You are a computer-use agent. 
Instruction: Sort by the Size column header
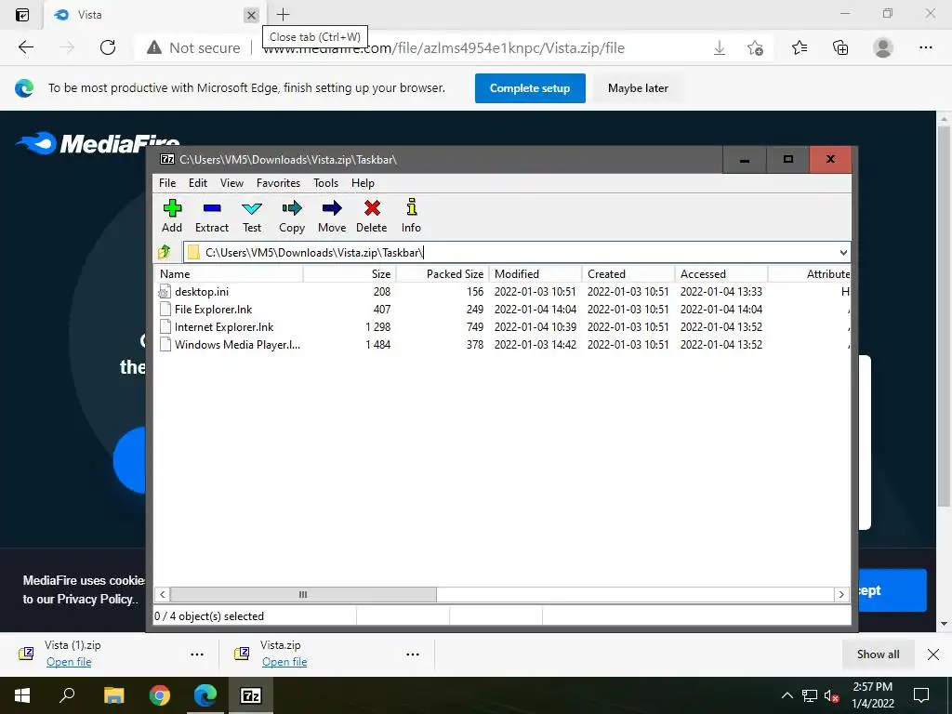coord(350,274)
